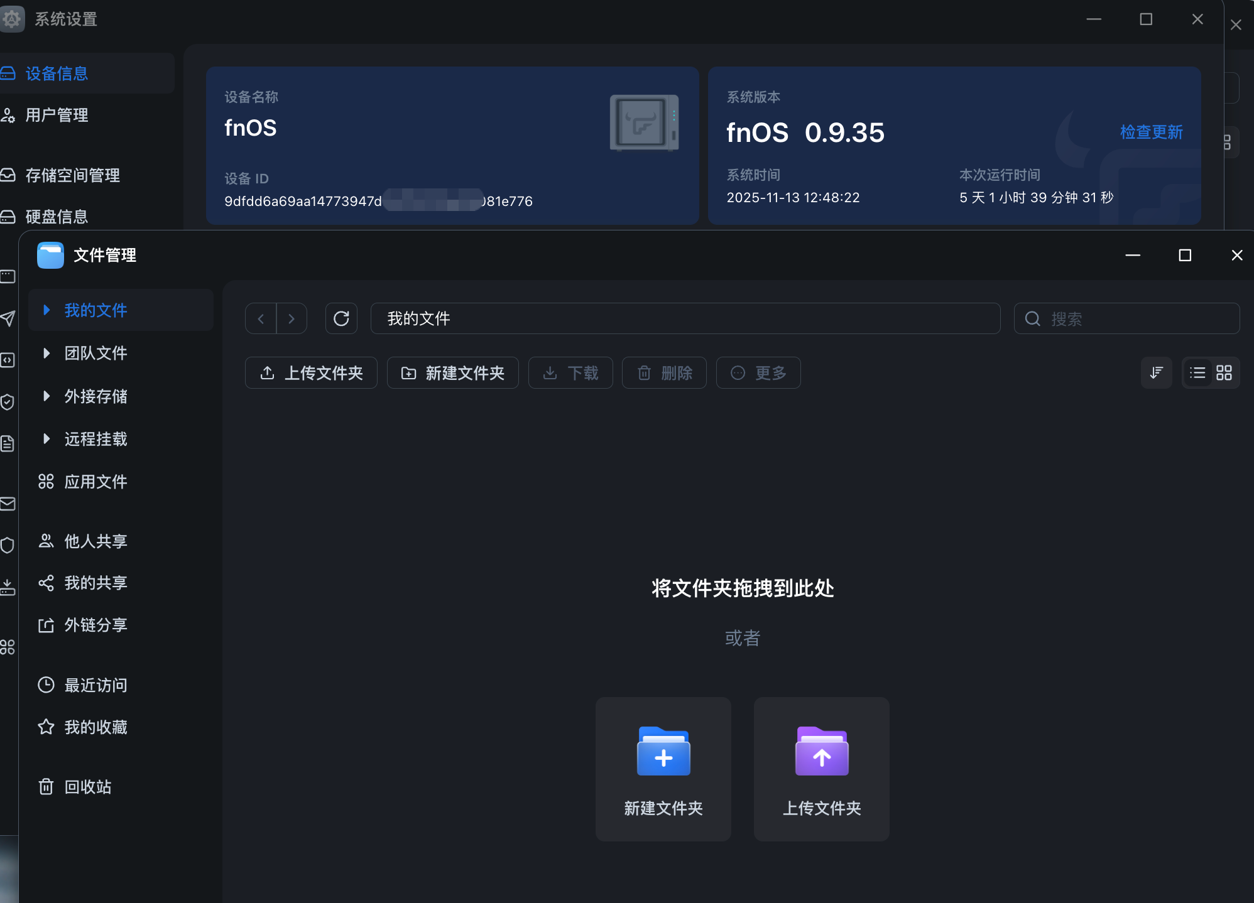The width and height of the screenshot is (1254, 903).
Task: Click the 上传文件夹 toolbar button
Action: tap(311, 373)
